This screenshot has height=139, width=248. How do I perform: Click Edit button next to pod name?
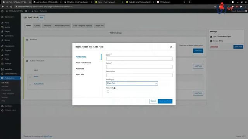[x=42, y=17]
